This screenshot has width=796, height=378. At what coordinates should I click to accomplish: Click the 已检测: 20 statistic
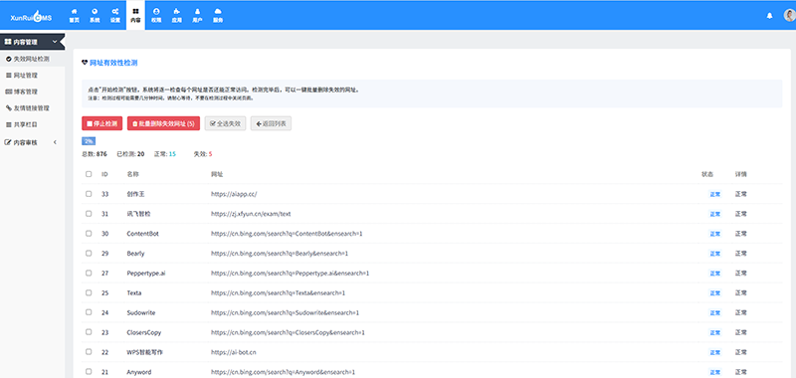click(130, 154)
